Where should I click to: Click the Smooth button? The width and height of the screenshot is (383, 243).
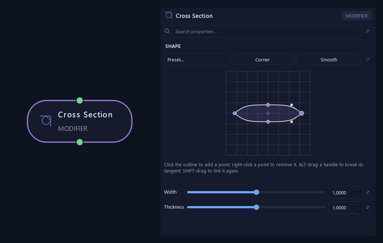point(329,60)
